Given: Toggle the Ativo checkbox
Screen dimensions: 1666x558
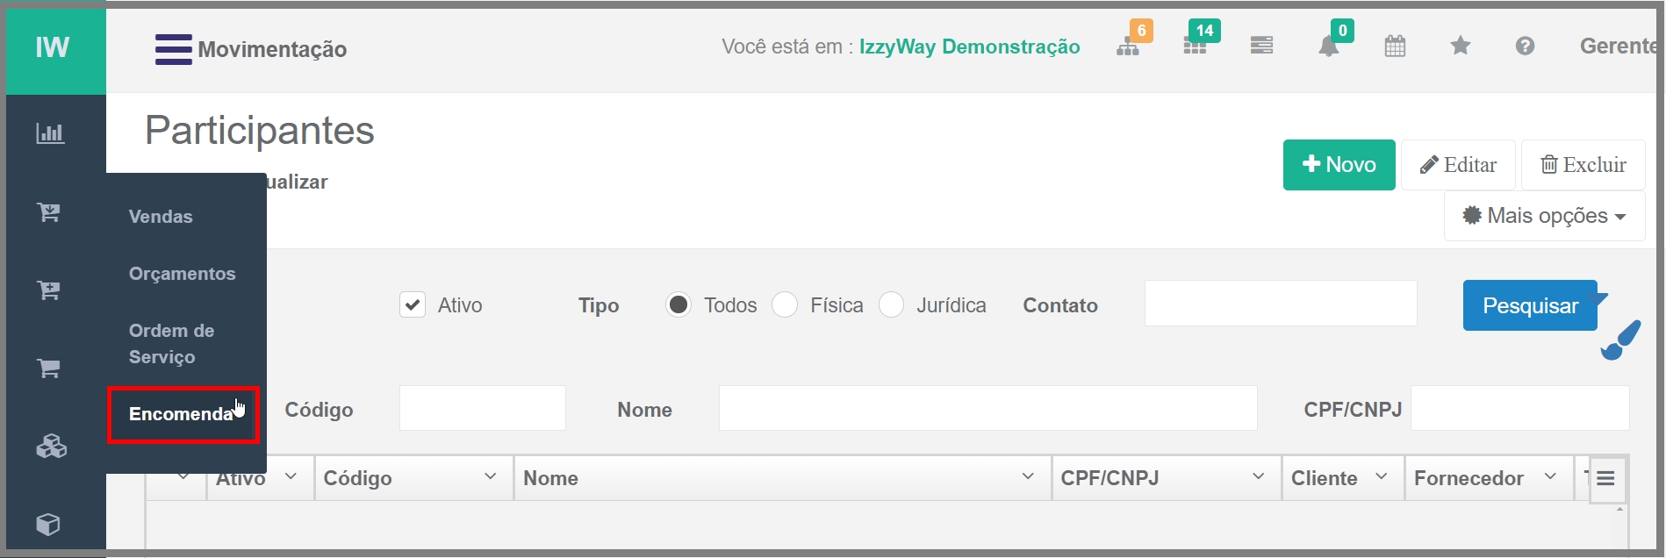Looking at the screenshot, I should click(413, 304).
